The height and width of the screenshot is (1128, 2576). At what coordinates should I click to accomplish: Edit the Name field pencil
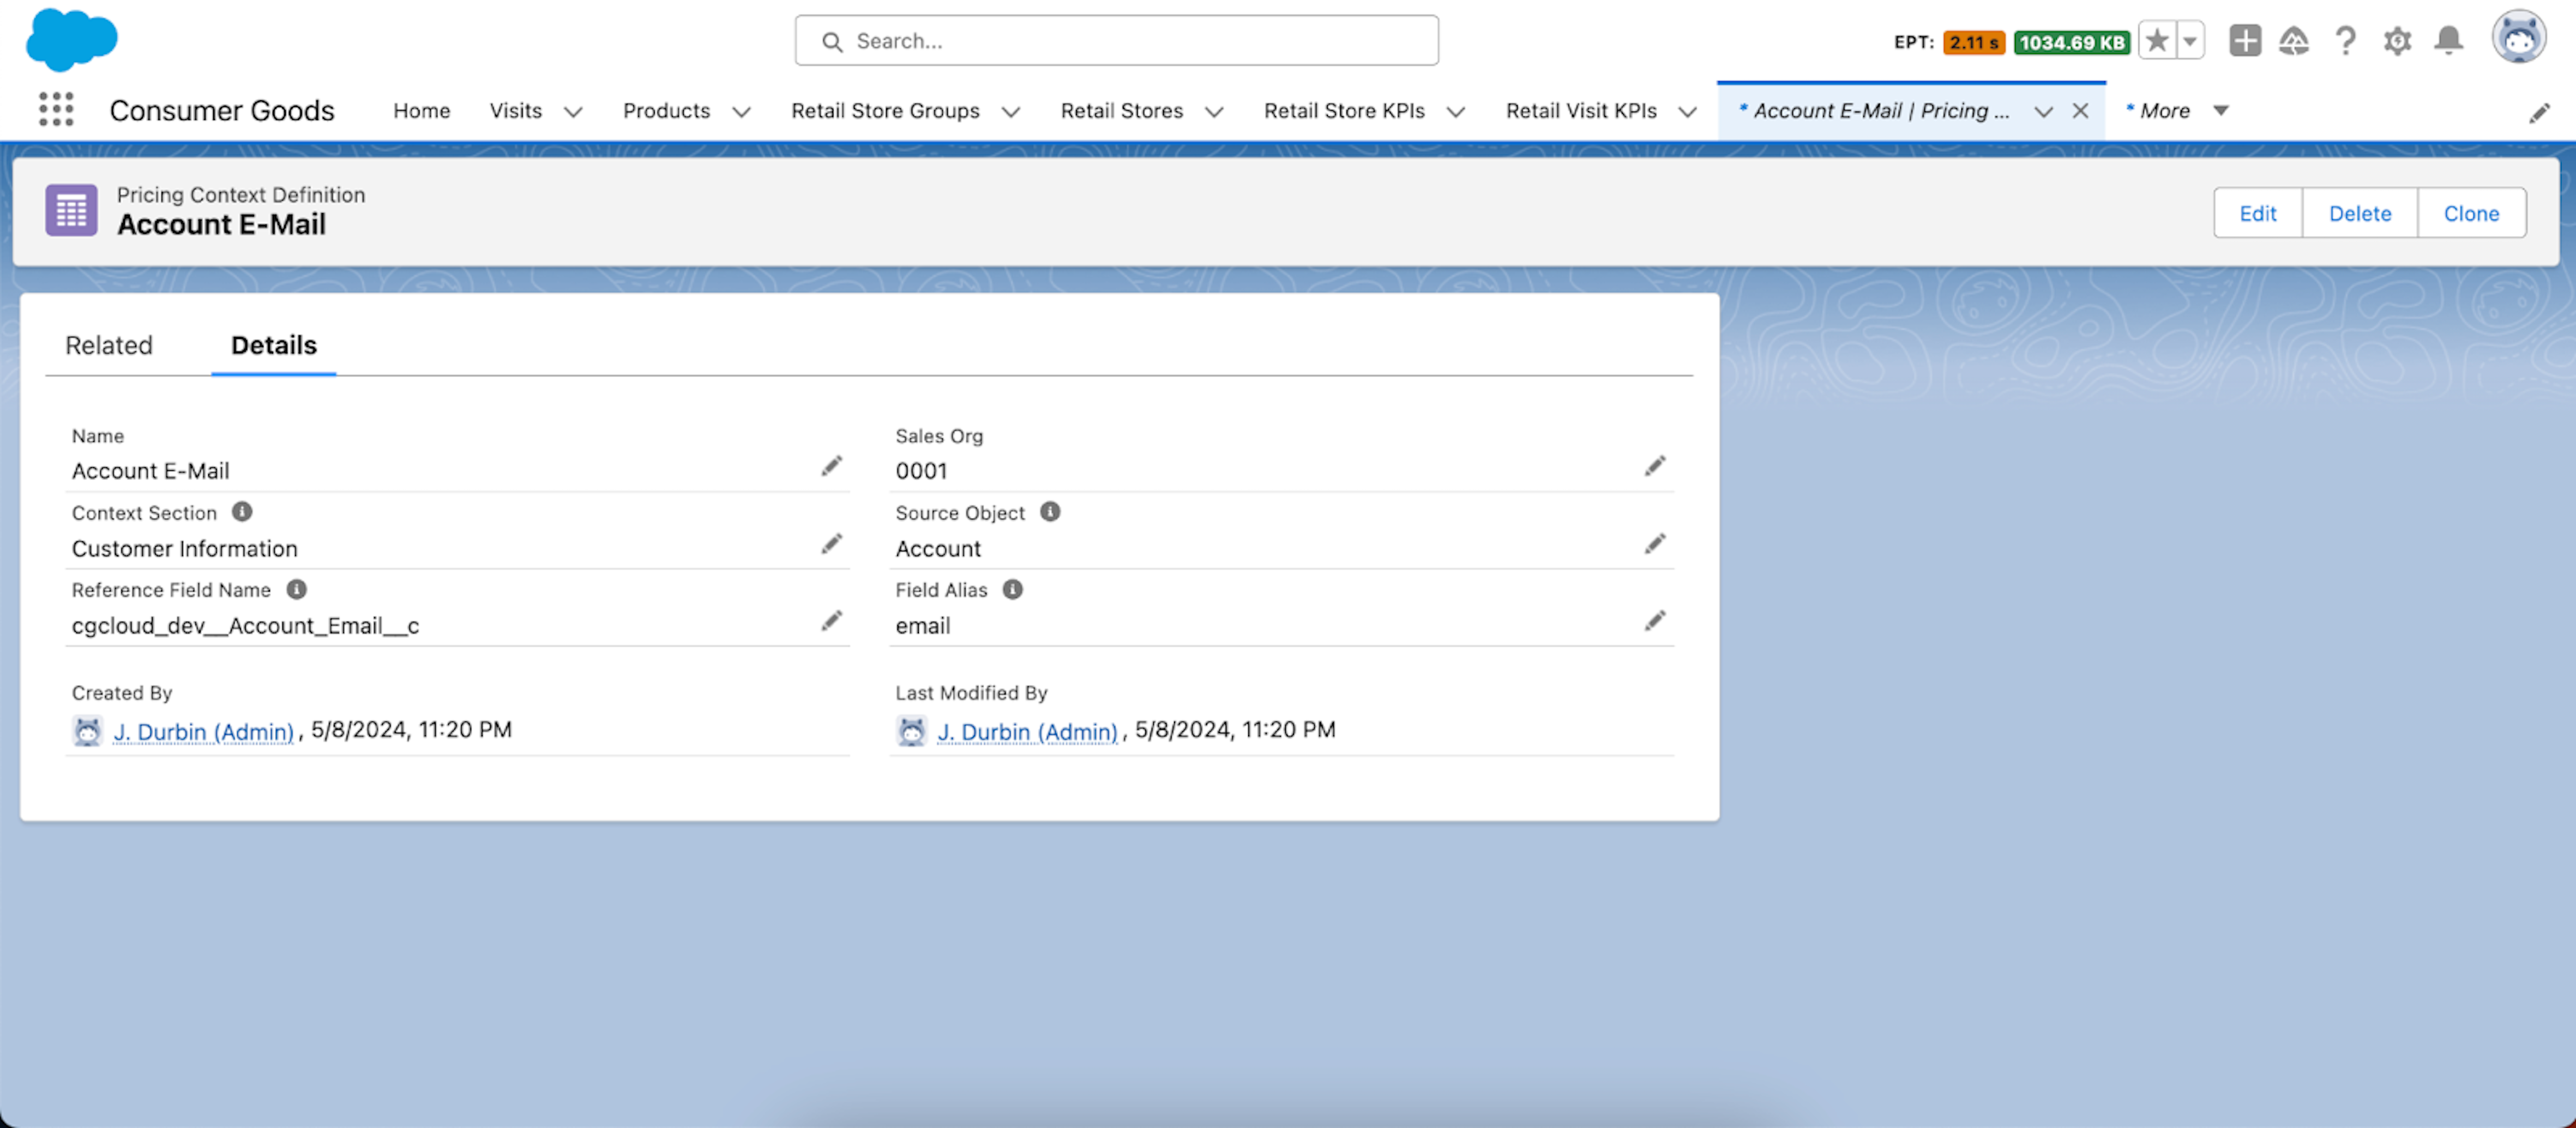point(832,466)
